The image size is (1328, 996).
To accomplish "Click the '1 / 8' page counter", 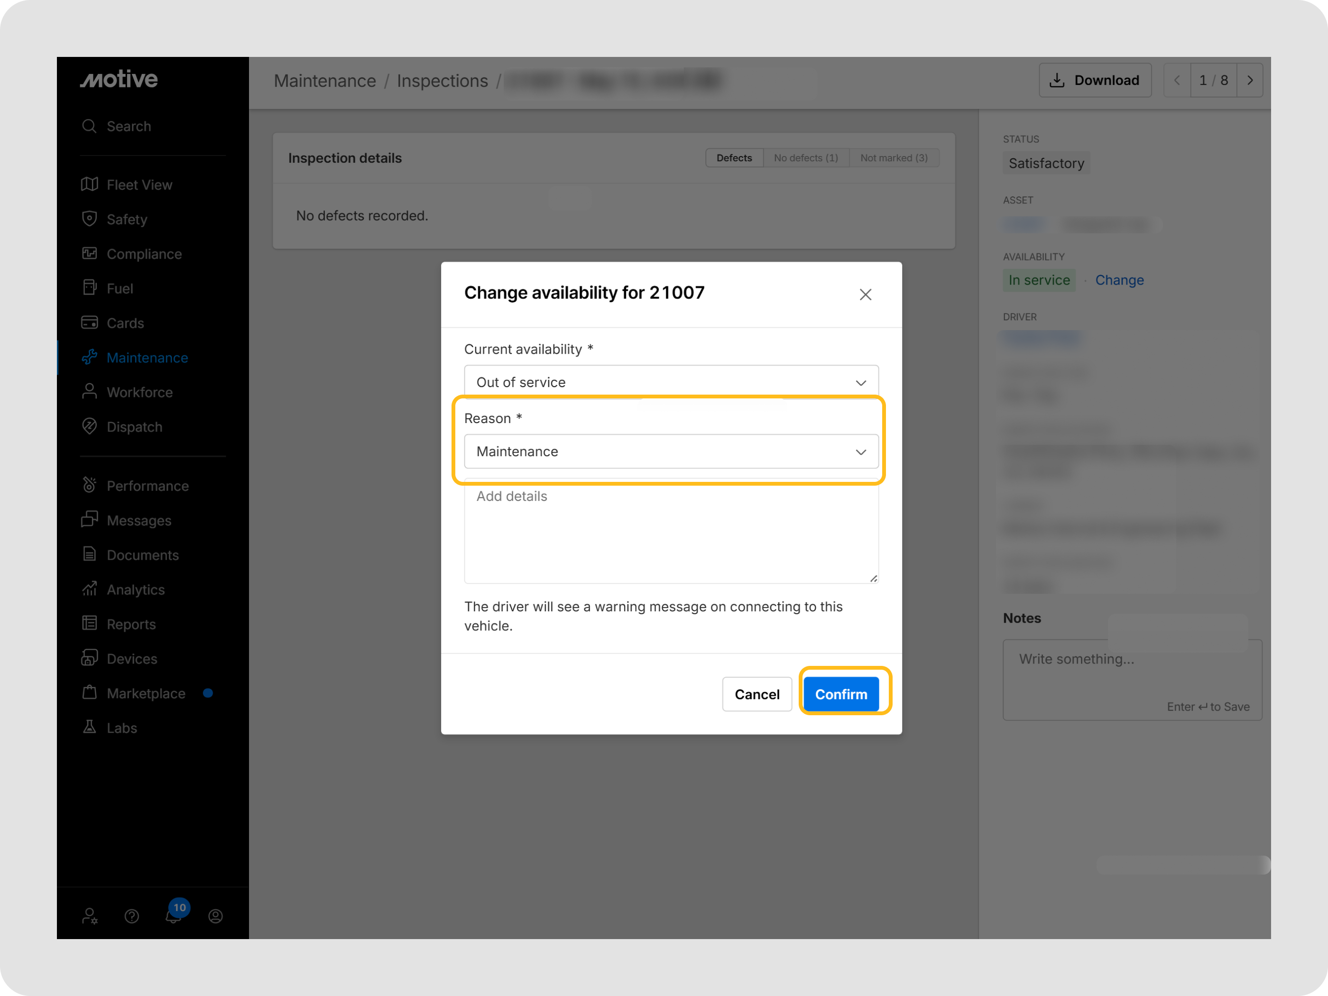I will (x=1213, y=81).
